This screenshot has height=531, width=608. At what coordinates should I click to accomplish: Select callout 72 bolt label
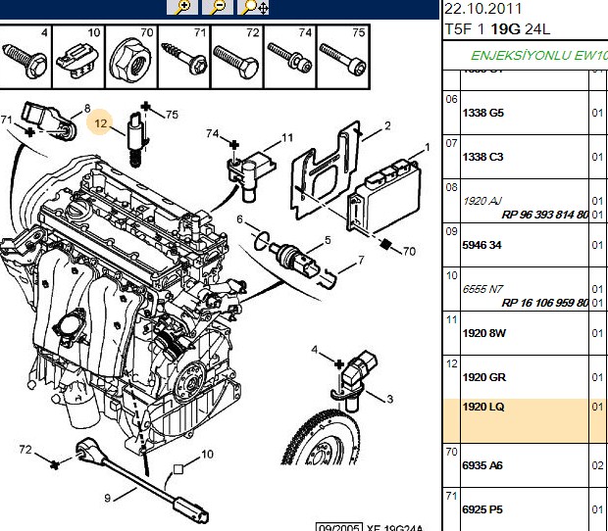[x=25, y=450]
